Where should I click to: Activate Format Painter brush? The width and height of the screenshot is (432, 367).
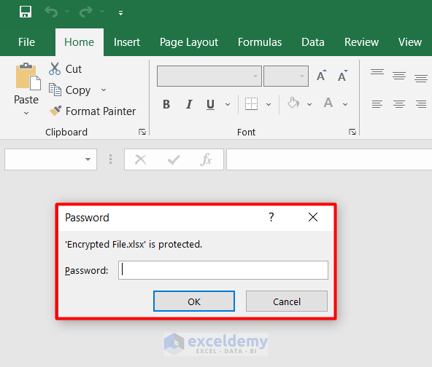tap(92, 111)
